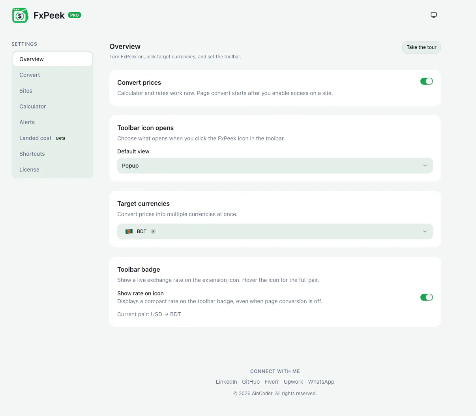
Task: Open the License settings tab
Action: click(x=52, y=170)
